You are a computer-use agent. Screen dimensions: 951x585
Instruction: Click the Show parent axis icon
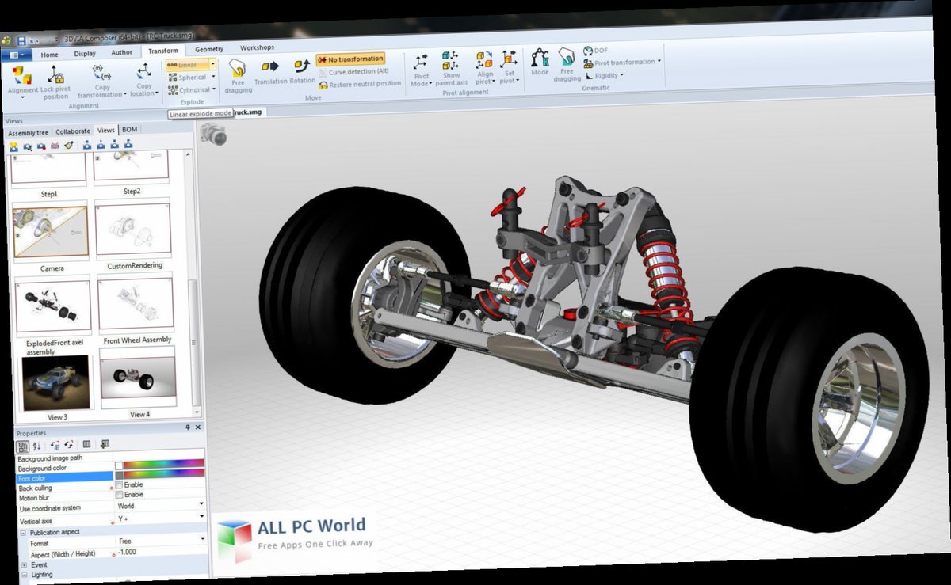pyautogui.click(x=450, y=60)
